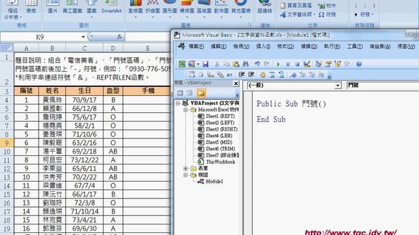Click Excel Select All corner button

(x=7, y=48)
